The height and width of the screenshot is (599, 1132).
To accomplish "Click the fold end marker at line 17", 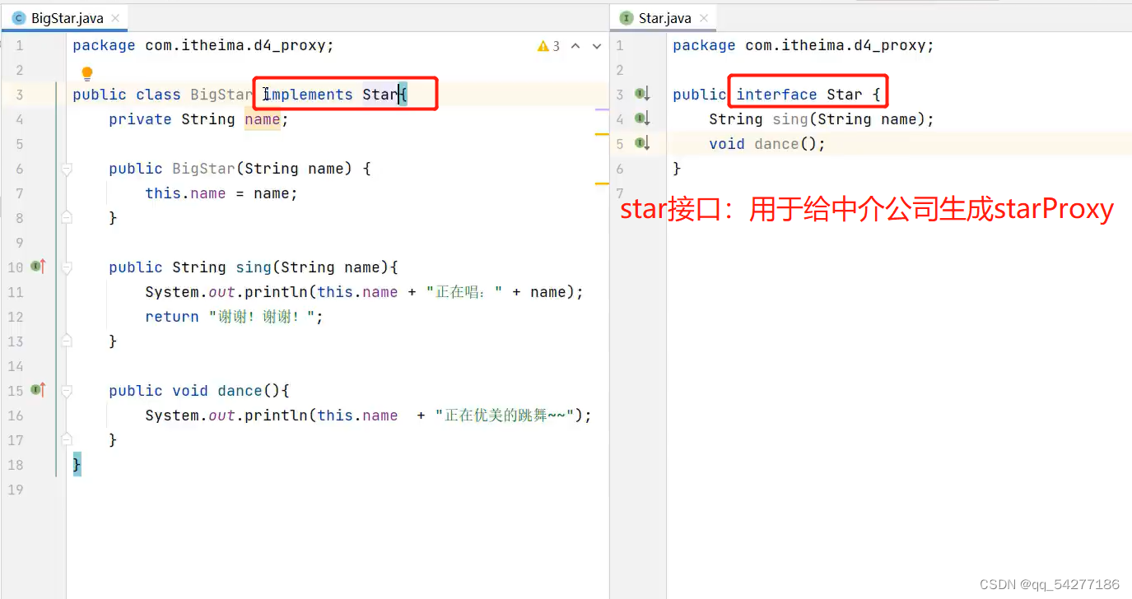I will (67, 440).
